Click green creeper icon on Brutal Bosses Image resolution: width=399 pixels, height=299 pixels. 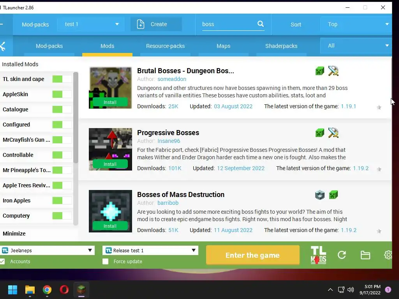pyautogui.click(x=320, y=71)
